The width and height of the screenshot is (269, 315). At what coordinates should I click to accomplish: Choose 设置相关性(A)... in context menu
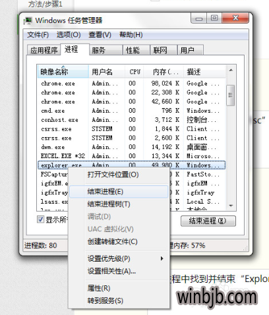[119, 272]
